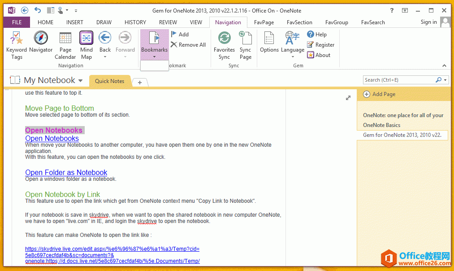Open Ribbon Display Options
This screenshot has width=454, height=271.
click(x=405, y=10)
